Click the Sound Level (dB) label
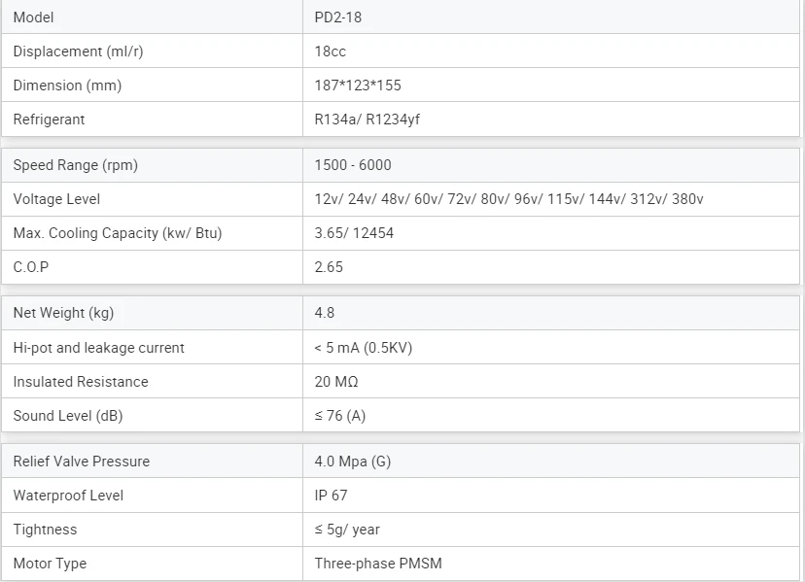This screenshot has width=805, height=582. [x=68, y=416]
